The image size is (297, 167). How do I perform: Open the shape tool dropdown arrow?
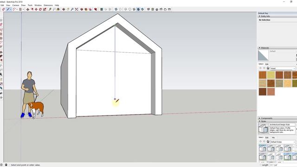click(23, 9)
